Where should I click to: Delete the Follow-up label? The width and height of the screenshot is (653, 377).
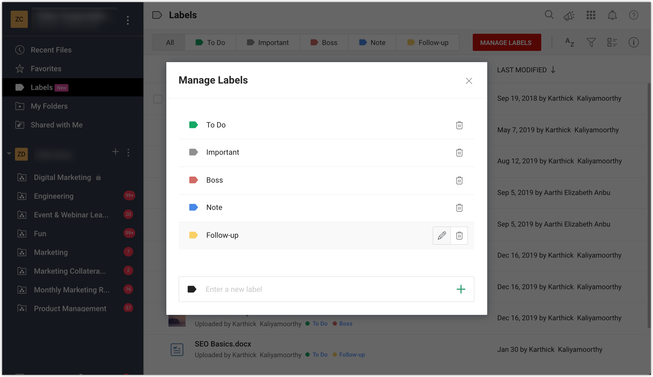[x=459, y=235]
